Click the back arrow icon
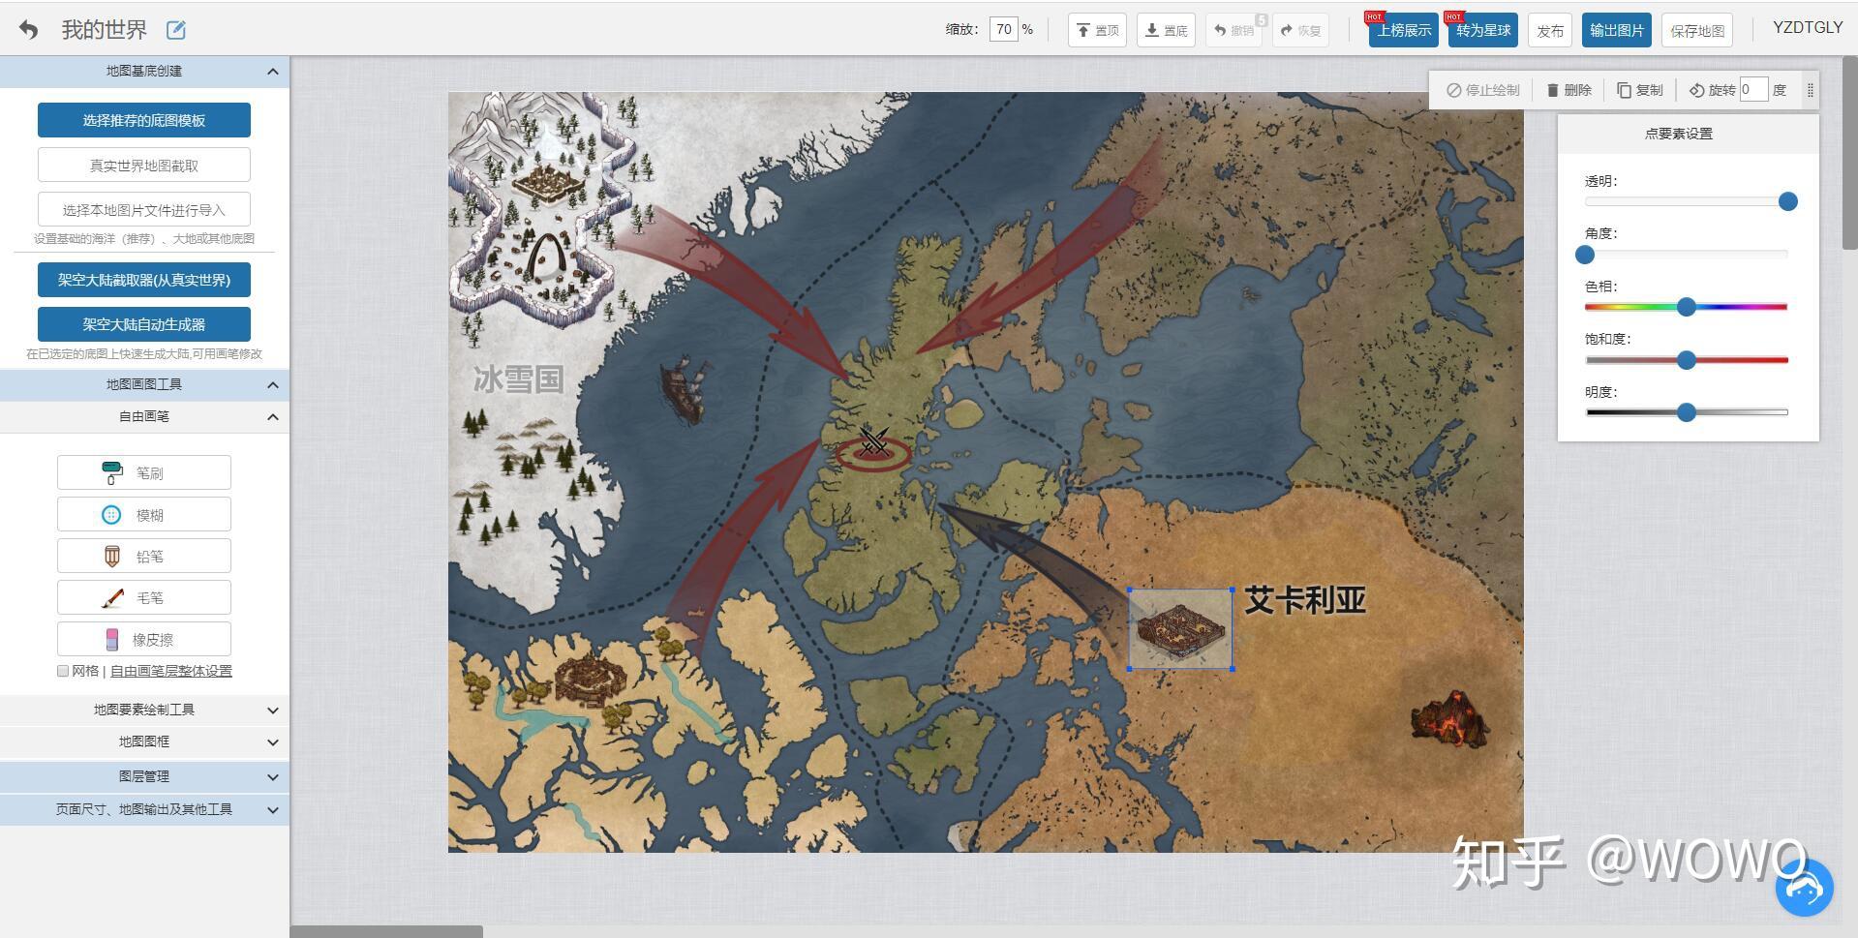This screenshot has height=938, width=1858. pos(29,30)
